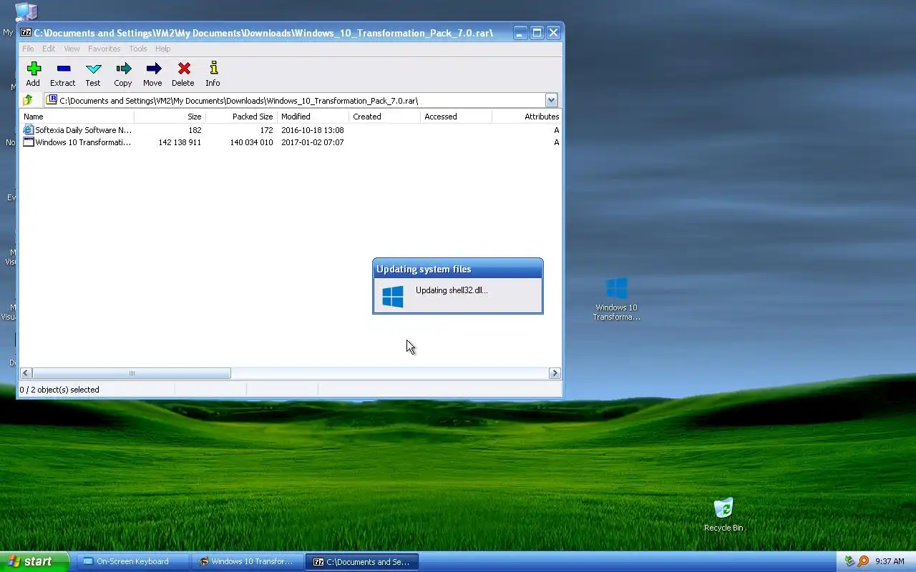Switch to On-Screen Keyboard taskbar button
Screen dimensions: 916x572
[133, 561]
